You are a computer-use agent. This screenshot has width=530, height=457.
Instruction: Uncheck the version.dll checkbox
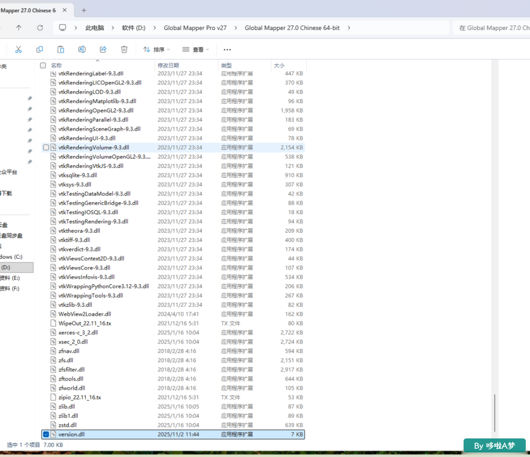46,434
